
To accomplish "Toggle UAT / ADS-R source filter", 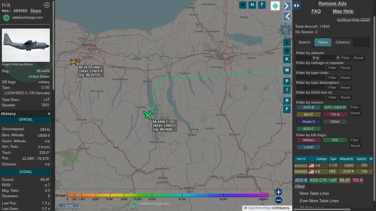I will (x=335, y=107).
